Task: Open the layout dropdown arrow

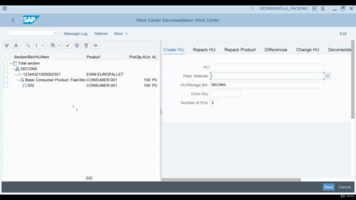Action: coord(59,46)
